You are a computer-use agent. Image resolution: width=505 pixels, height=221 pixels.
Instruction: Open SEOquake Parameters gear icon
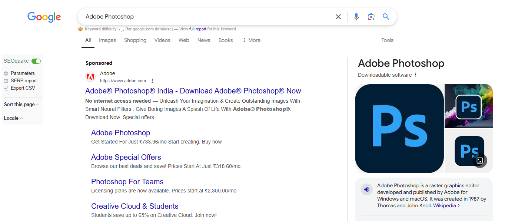click(6, 73)
